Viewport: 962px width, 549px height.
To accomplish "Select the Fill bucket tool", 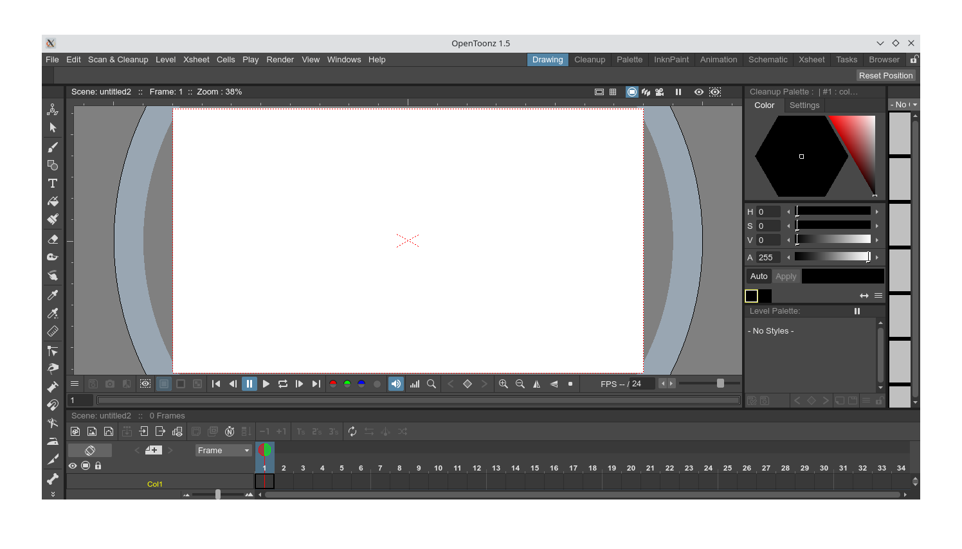I will (53, 201).
